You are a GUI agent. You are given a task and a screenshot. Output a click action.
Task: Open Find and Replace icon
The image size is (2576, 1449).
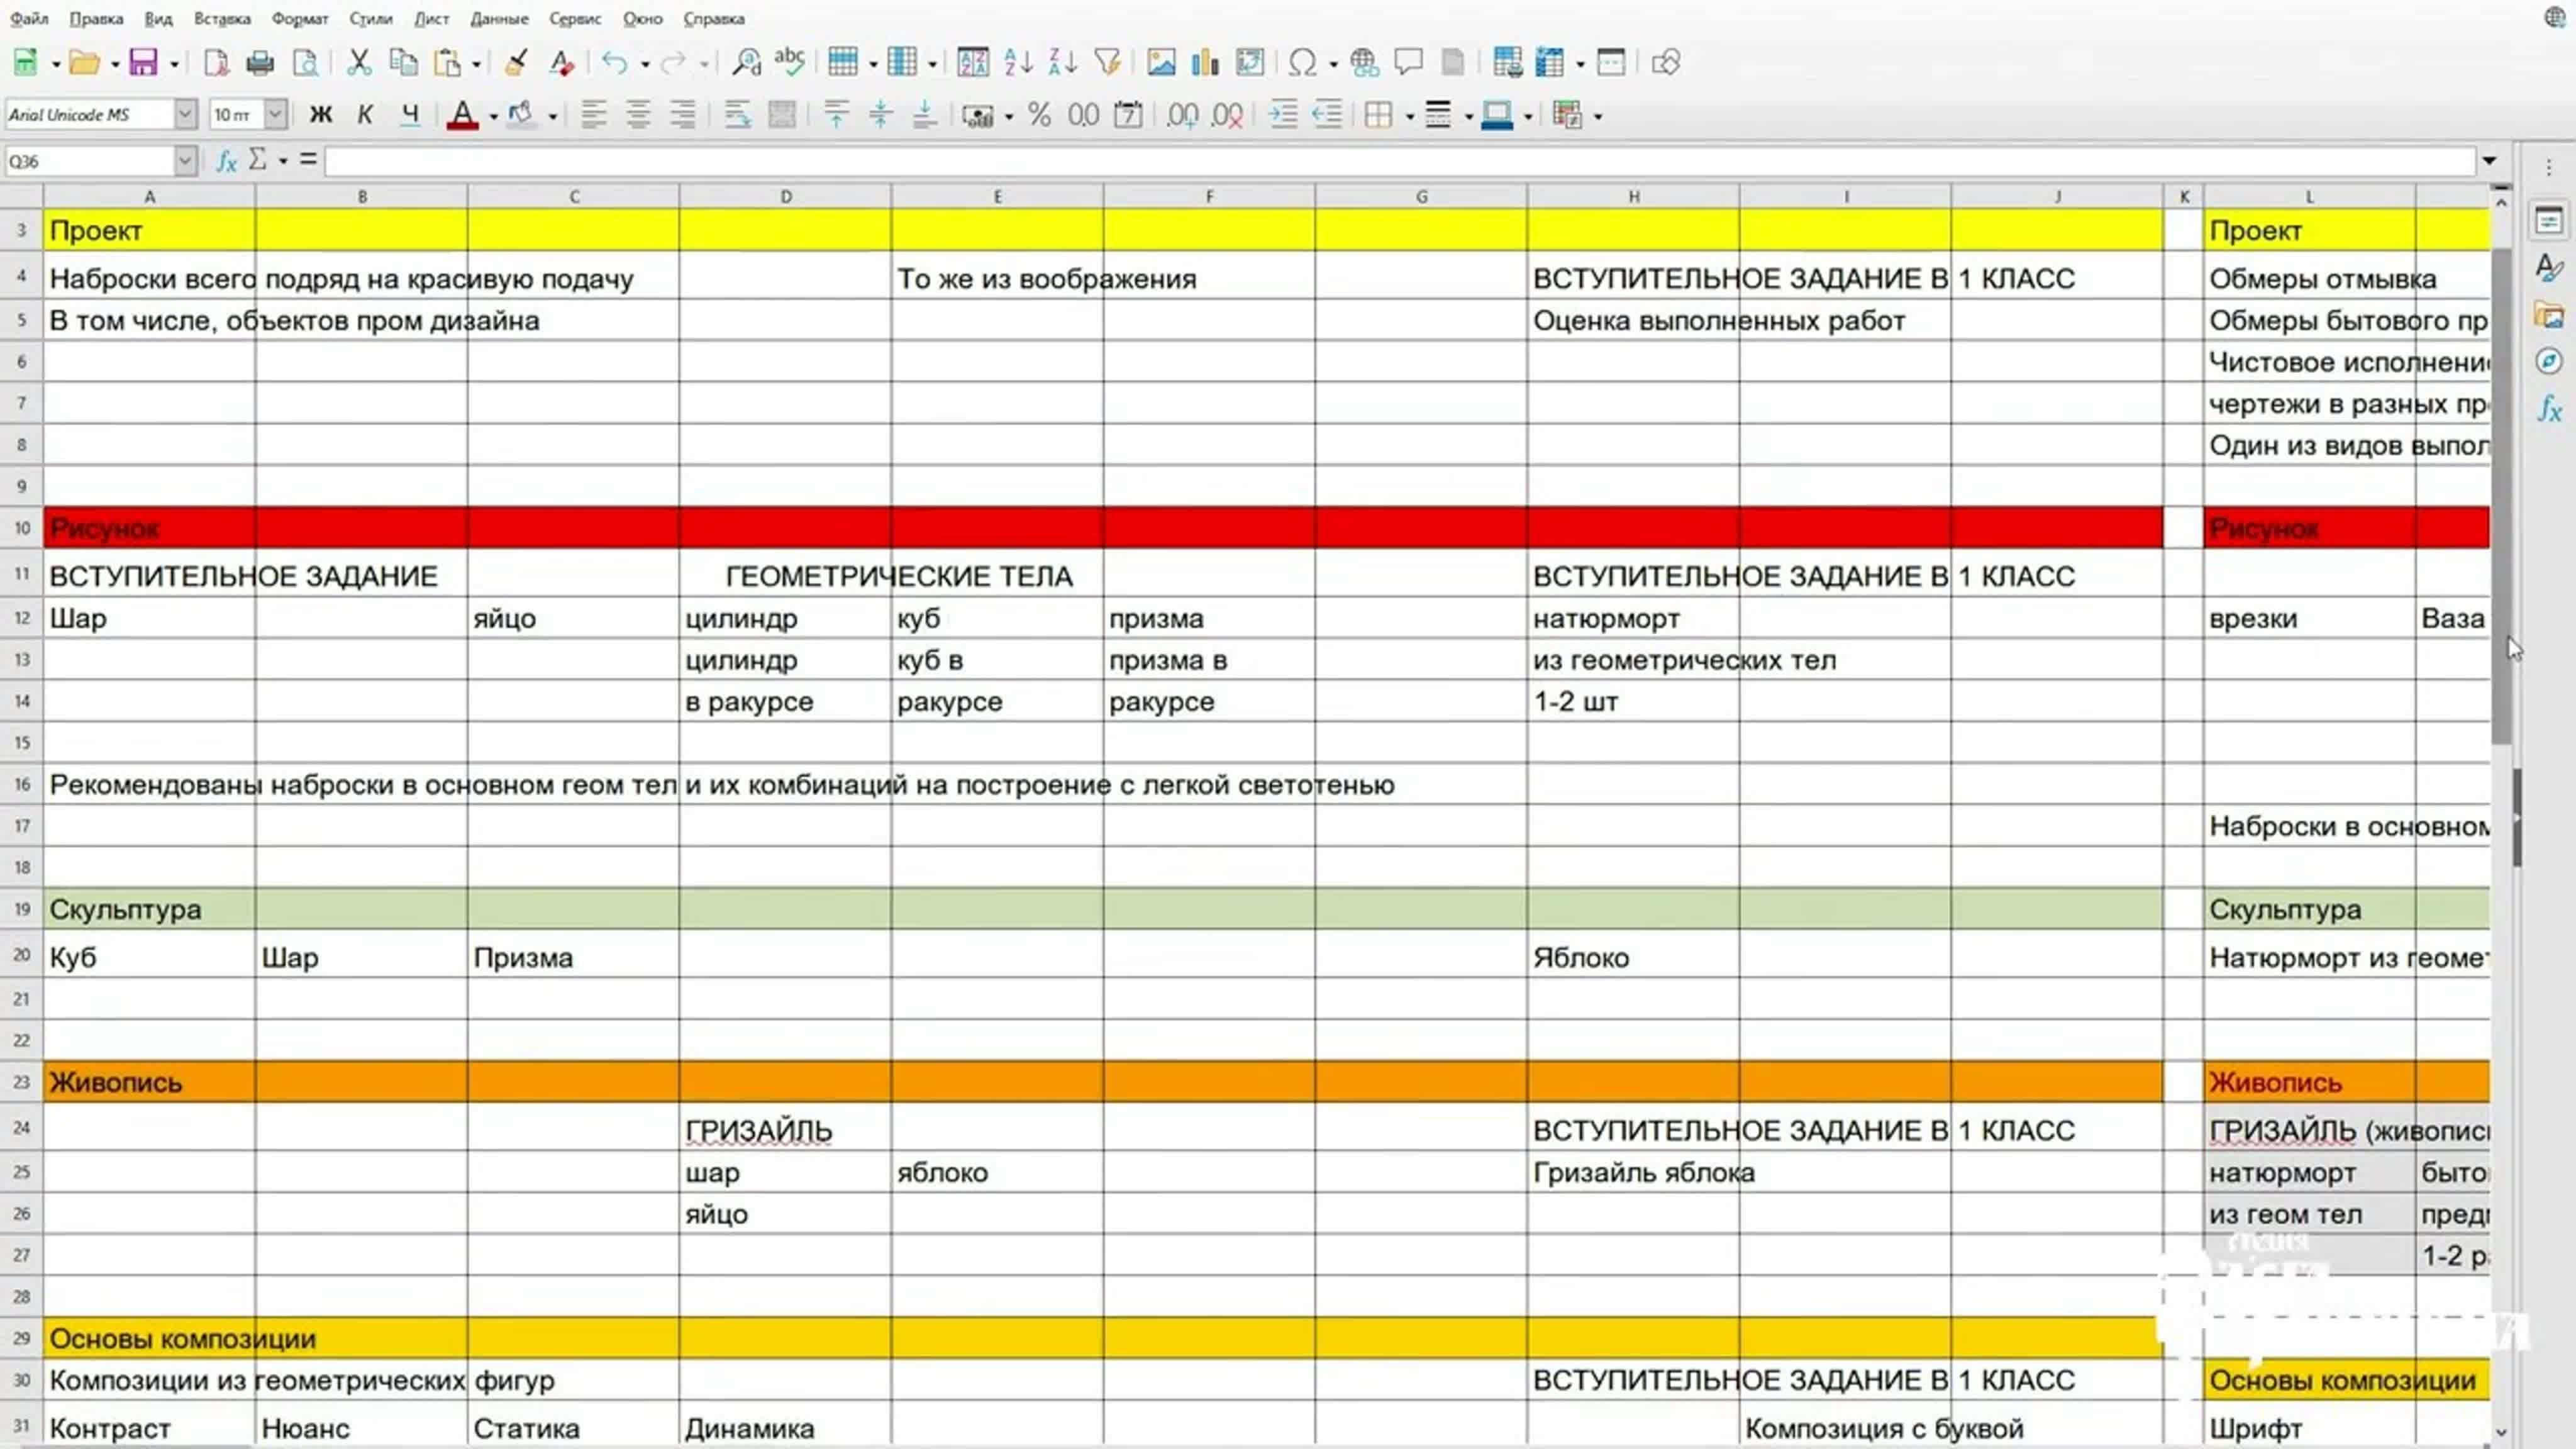click(746, 62)
